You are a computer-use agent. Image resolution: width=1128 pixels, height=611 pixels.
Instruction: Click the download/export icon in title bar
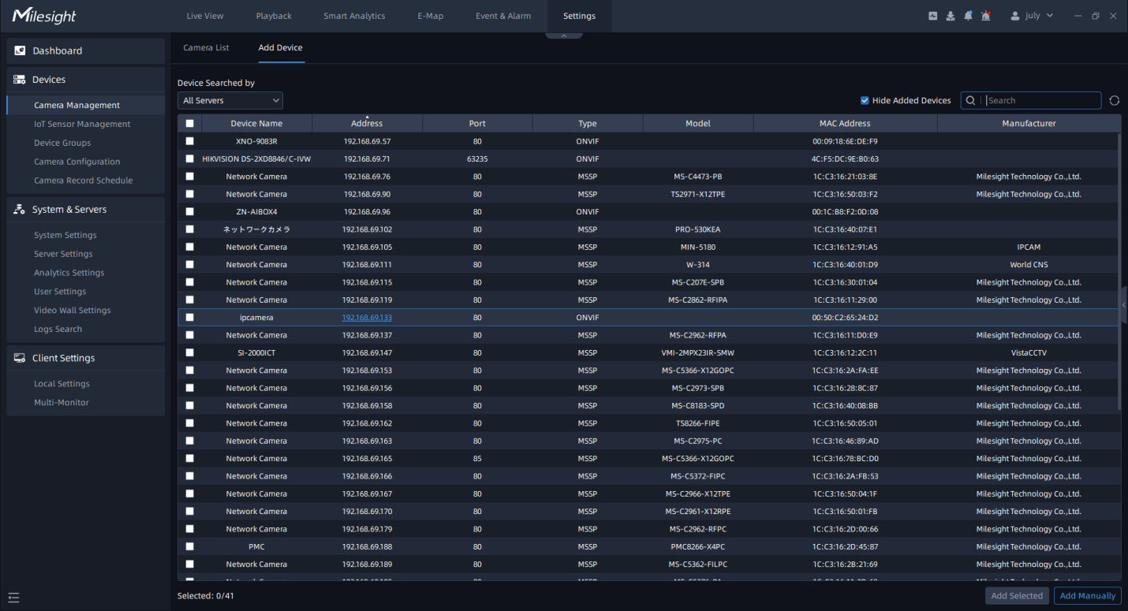[951, 16]
